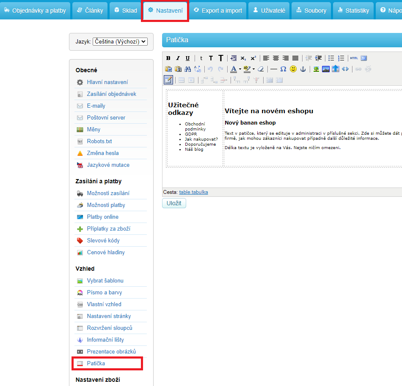Insert an unordered bullet list
The image size is (402, 386).
pyautogui.click(x=331, y=58)
